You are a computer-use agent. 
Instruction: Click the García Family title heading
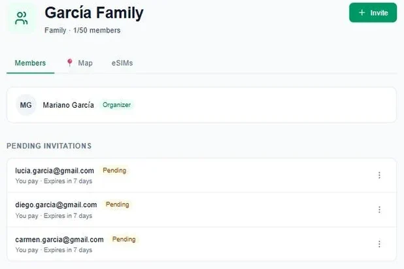click(94, 12)
